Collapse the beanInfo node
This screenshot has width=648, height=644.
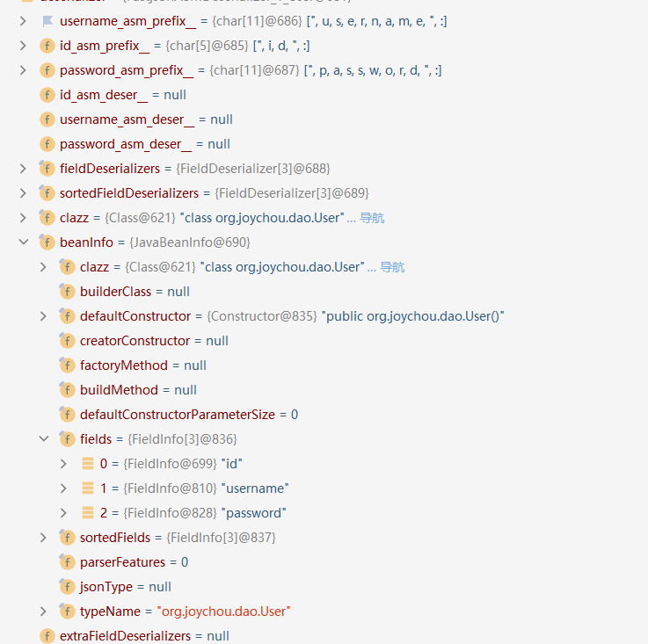coord(23,242)
